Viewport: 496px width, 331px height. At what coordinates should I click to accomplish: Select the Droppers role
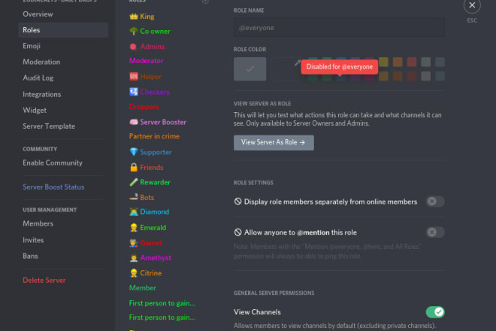144,107
